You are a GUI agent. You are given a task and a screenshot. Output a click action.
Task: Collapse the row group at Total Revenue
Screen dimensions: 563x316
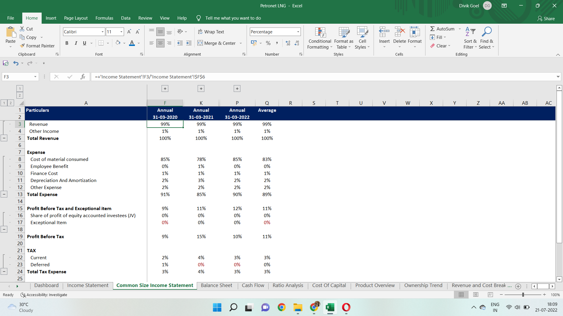(x=4, y=138)
